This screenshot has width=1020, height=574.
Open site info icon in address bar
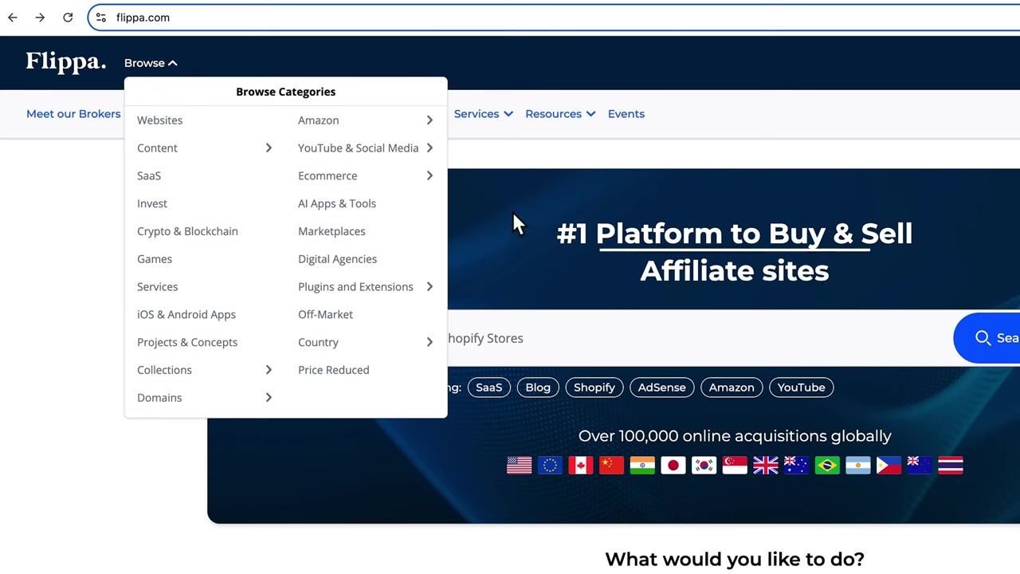[x=101, y=18]
